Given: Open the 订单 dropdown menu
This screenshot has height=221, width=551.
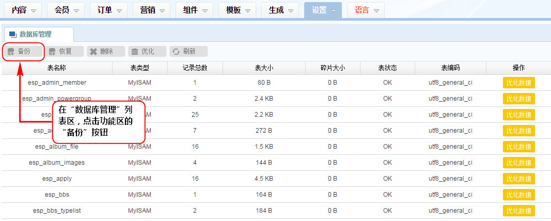Looking at the screenshot, I should coord(119,10).
